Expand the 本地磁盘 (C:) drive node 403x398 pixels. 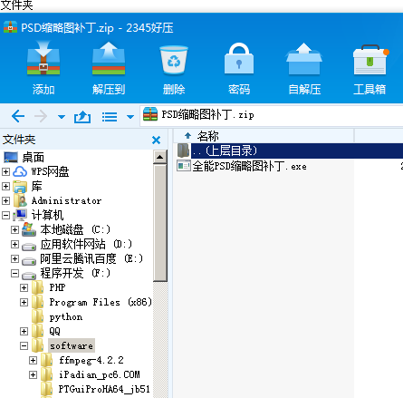coord(14,229)
